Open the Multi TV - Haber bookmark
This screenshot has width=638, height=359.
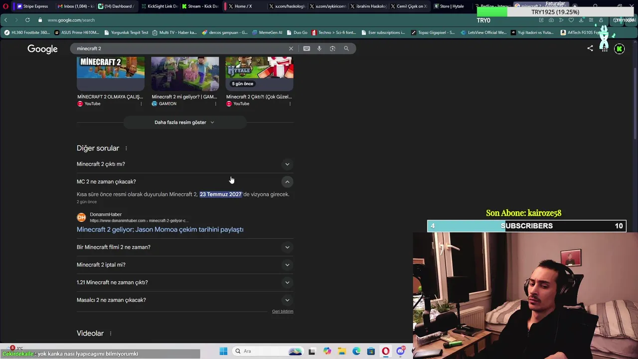click(174, 32)
